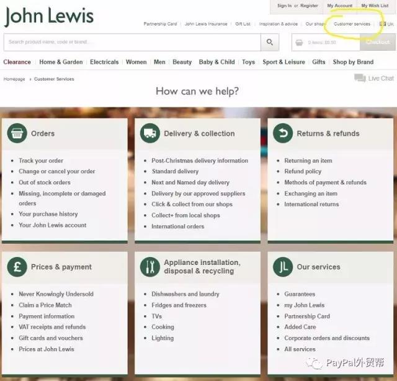The image size is (397, 381).
Task: Open Guarantees link
Action: tap(300, 294)
